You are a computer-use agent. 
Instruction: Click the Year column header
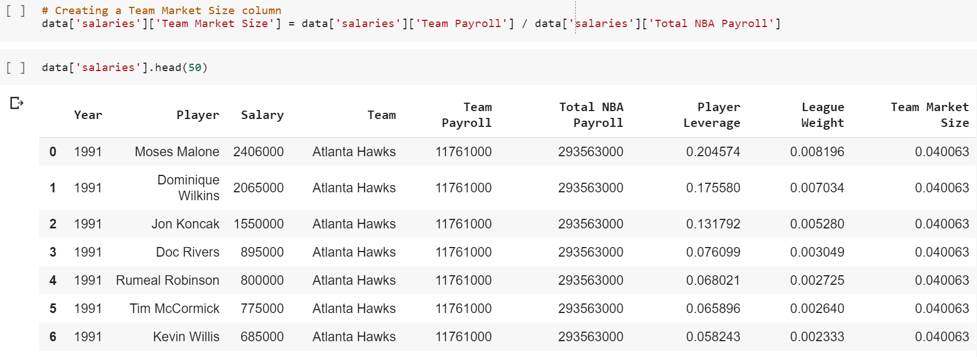tap(88, 115)
